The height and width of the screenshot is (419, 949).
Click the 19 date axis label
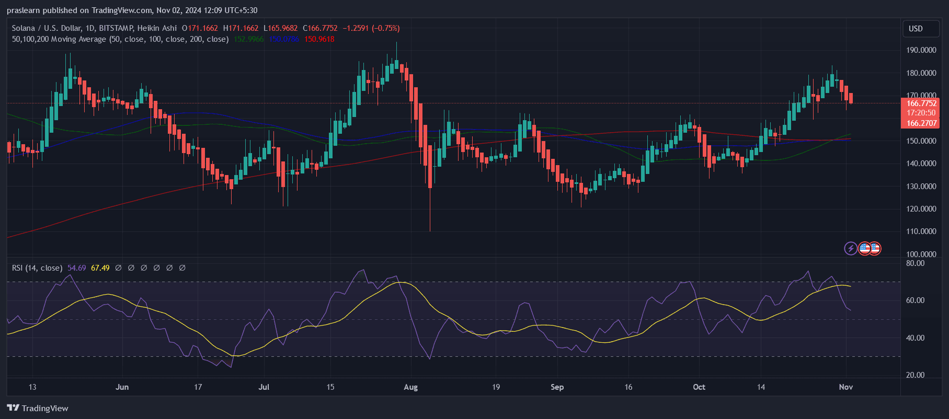[496, 387]
